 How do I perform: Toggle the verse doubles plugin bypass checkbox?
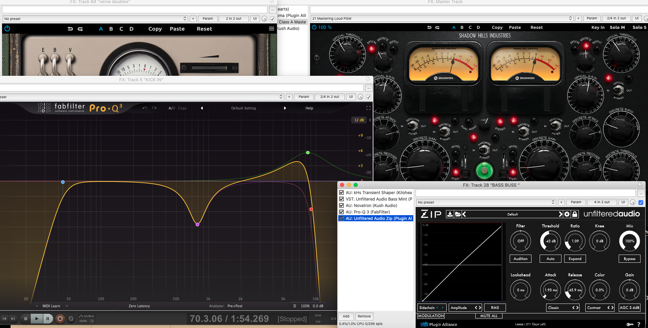pyautogui.click(x=273, y=19)
